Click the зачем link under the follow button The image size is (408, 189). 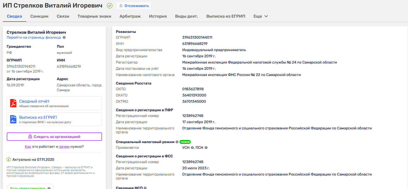click(x=64, y=147)
